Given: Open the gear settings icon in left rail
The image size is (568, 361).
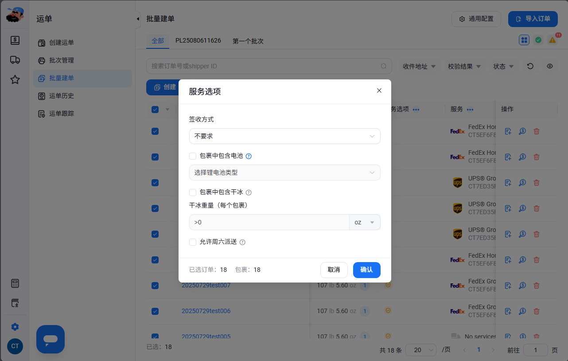Looking at the screenshot, I should (x=15, y=327).
